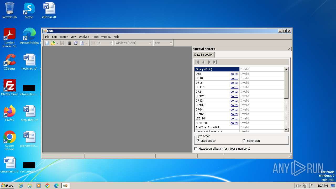Select the AnsiChar / char8_t row
This screenshot has width=336, height=189.
pyautogui.click(x=239, y=127)
